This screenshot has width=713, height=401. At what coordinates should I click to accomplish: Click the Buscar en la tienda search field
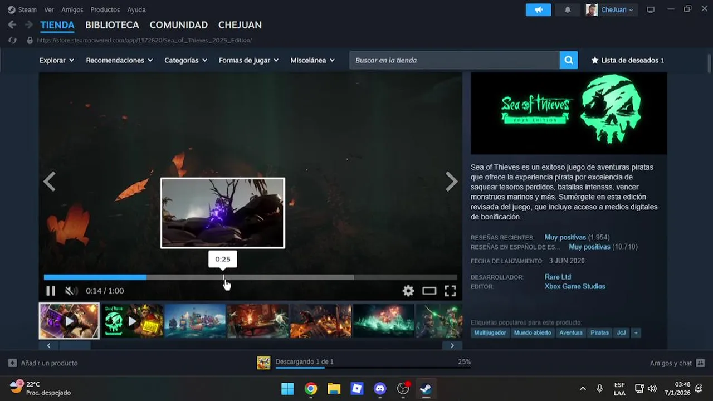click(454, 60)
